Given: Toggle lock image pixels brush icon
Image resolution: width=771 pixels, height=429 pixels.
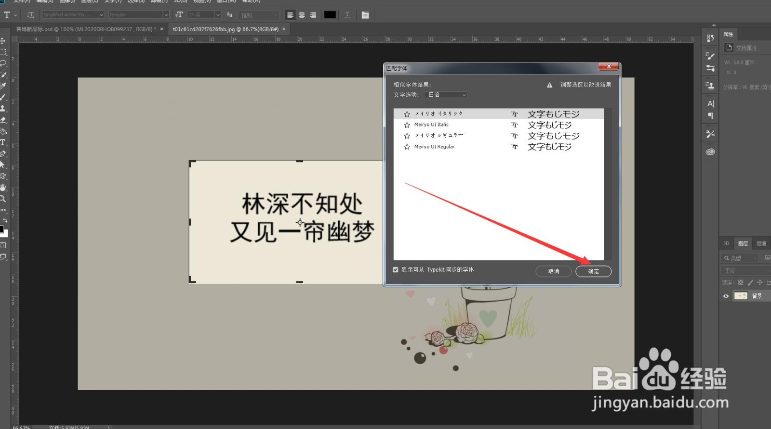Looking at the screenshot, I should coord(750,282).
